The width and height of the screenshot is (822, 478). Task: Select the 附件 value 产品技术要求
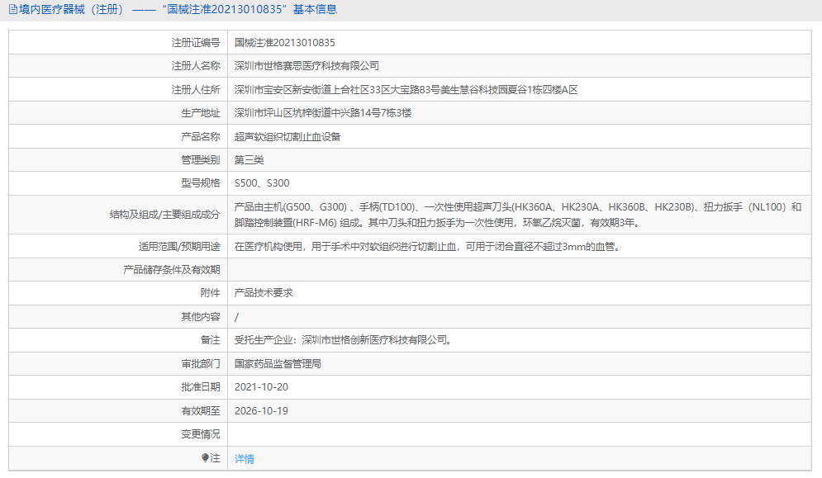(x=263, y=292)
